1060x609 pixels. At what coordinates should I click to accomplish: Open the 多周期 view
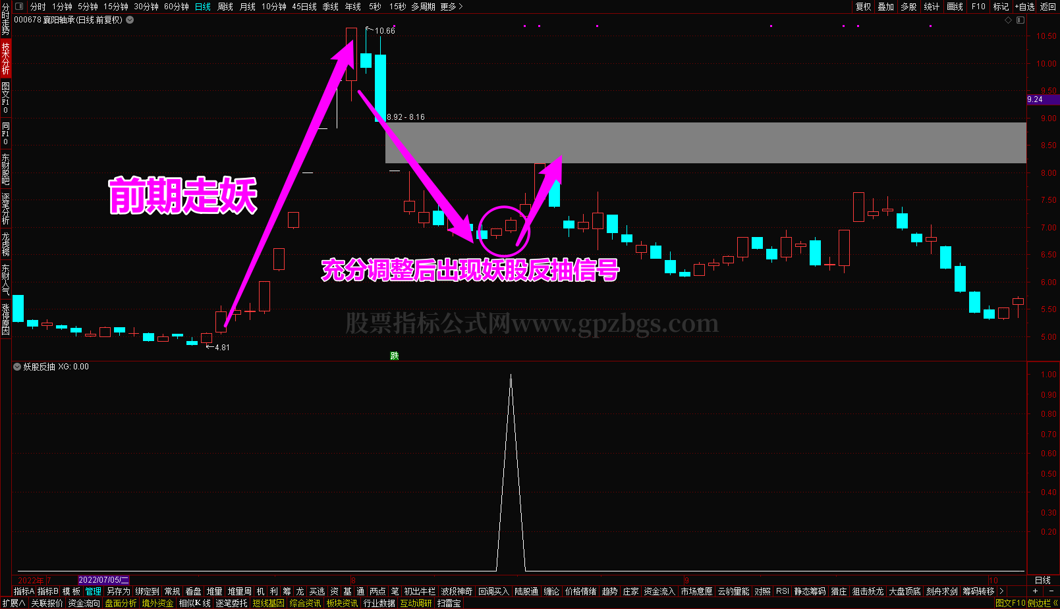[423, 7]
